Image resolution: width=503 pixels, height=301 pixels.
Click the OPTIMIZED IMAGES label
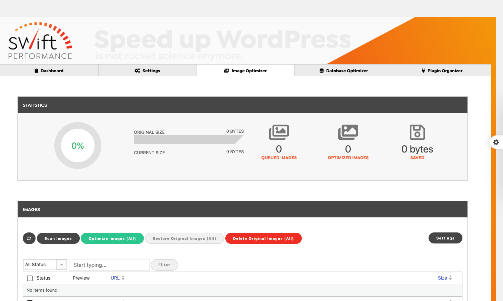348,158
